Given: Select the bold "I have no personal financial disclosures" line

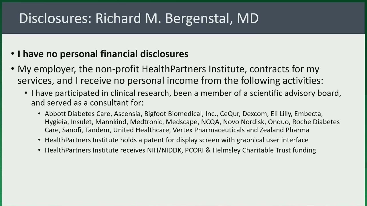Looking at the screenshot, I should [103, 54].
